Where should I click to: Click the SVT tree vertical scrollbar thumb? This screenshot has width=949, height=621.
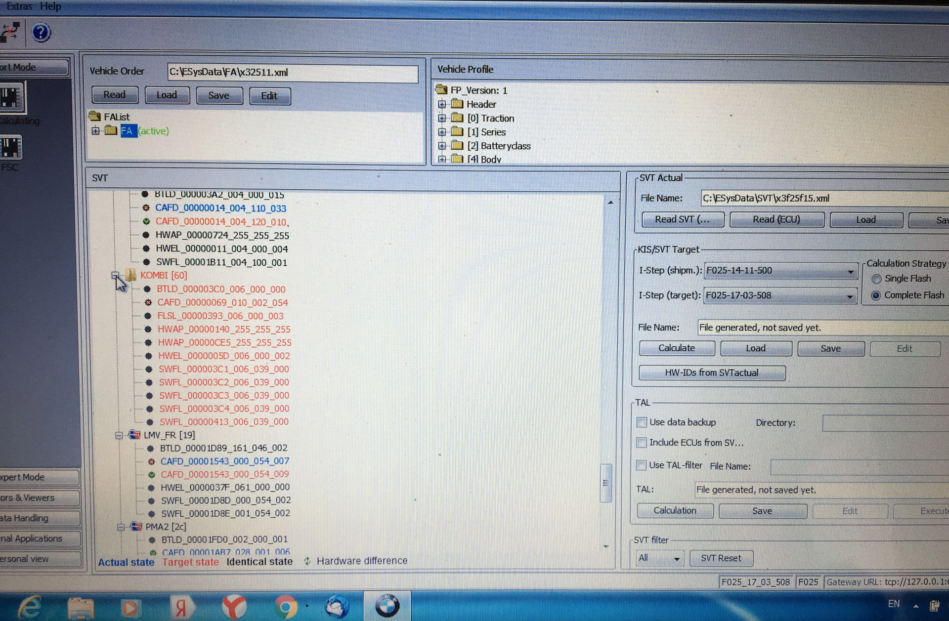point(605,483)
